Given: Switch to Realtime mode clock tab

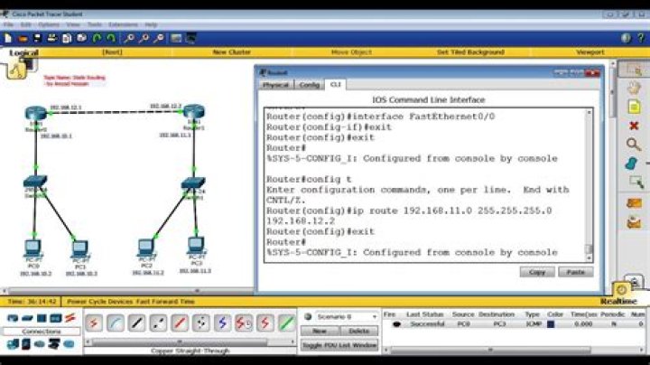Looking at the screenshot, I should 621,290.
